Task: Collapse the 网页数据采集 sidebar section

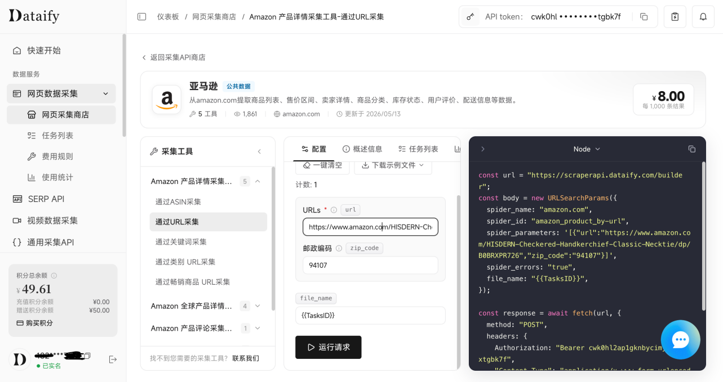Action: click(105, 93)
